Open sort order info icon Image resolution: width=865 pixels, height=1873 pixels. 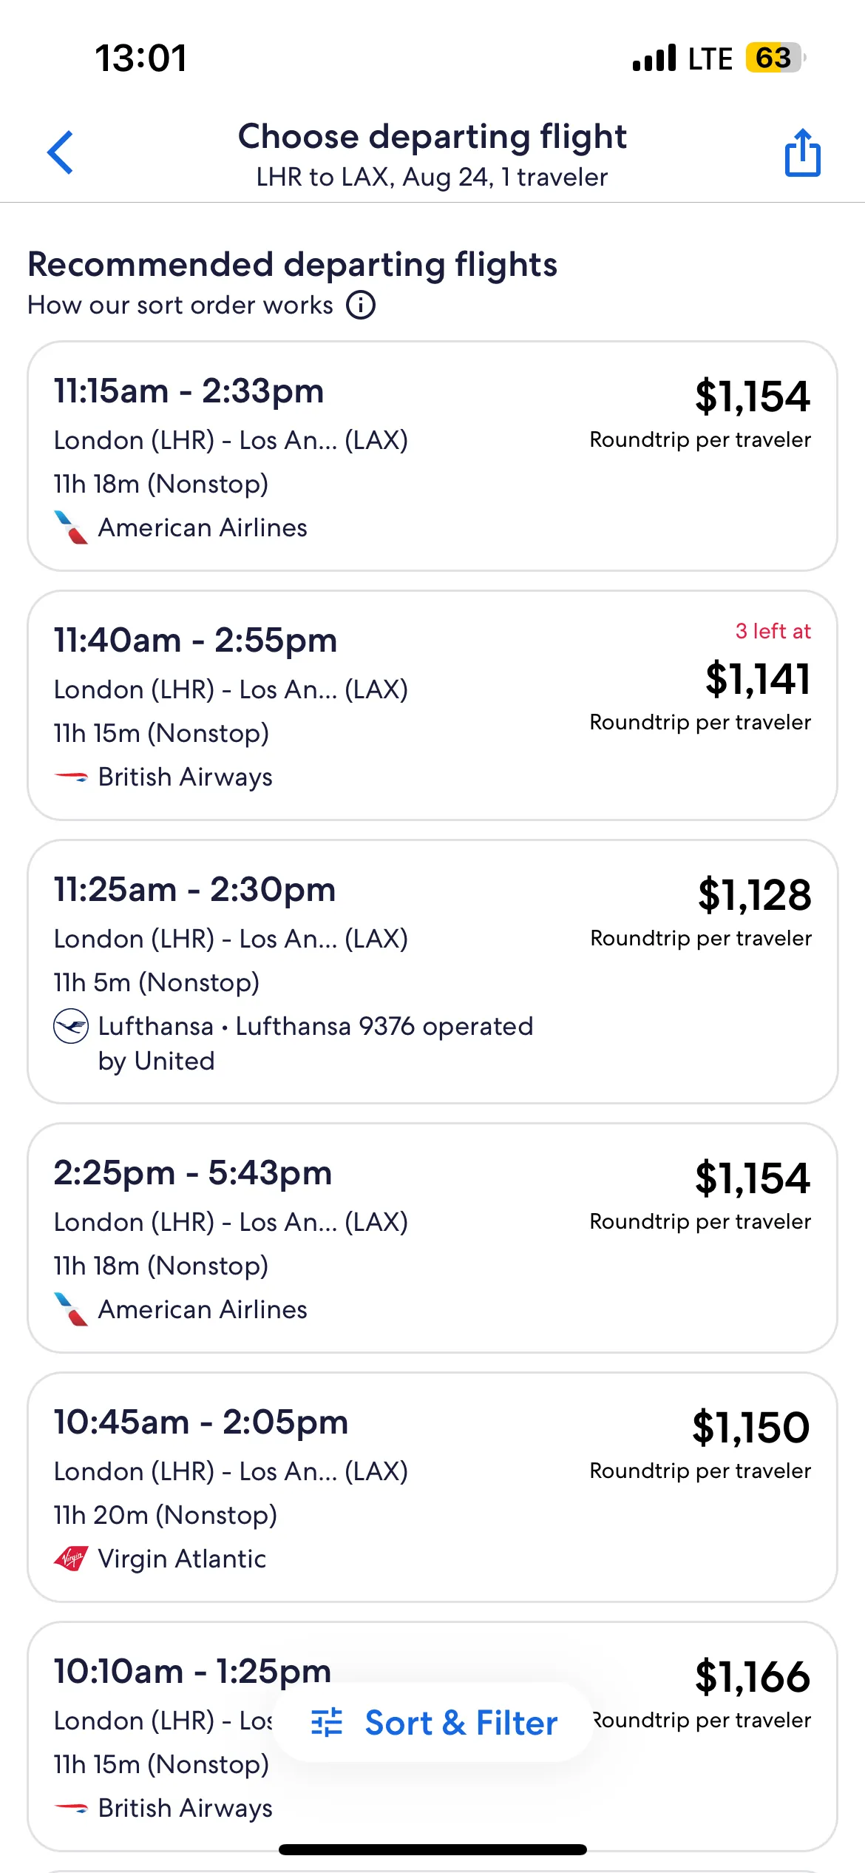[361, 305]
